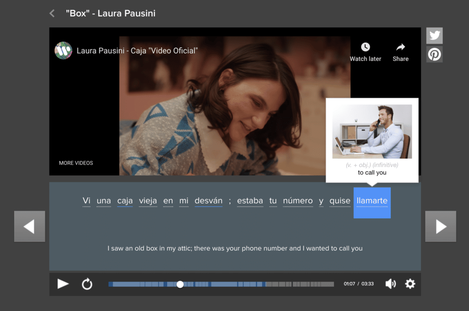This screenshot has height=311, width=469.
Task: Share on Twitter via bird icon
Action: click(434, 36)
